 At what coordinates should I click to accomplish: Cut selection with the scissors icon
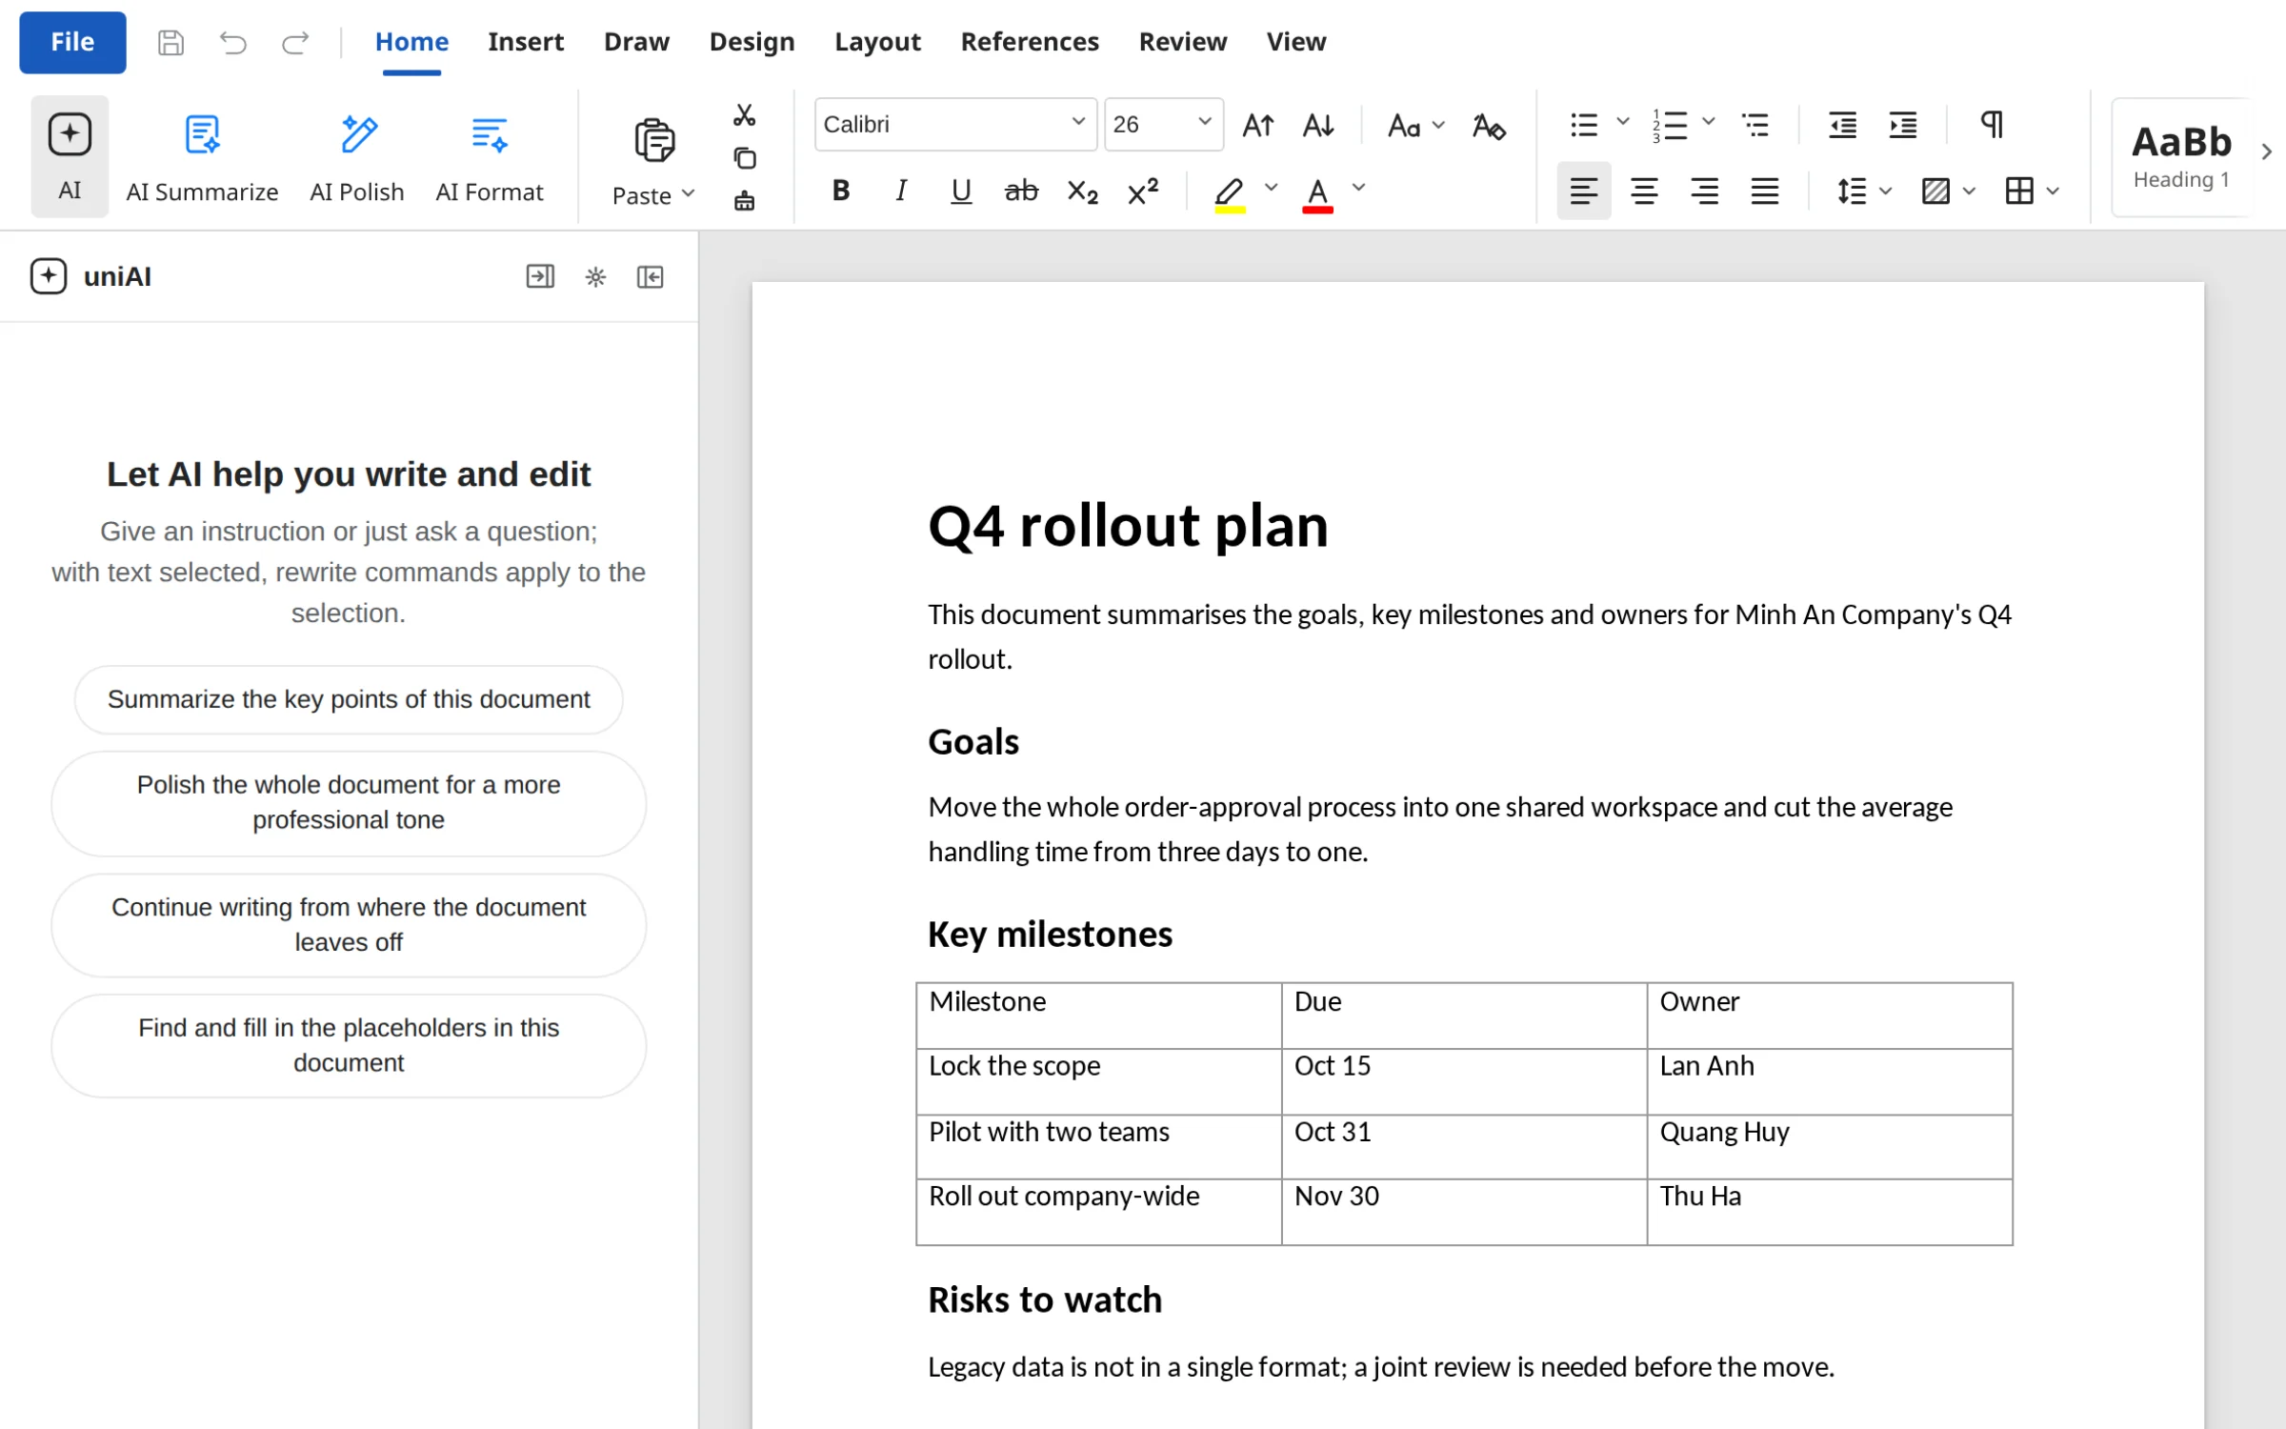(x=745, y=115)
